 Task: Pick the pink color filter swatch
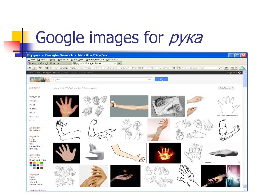(41, 165)
